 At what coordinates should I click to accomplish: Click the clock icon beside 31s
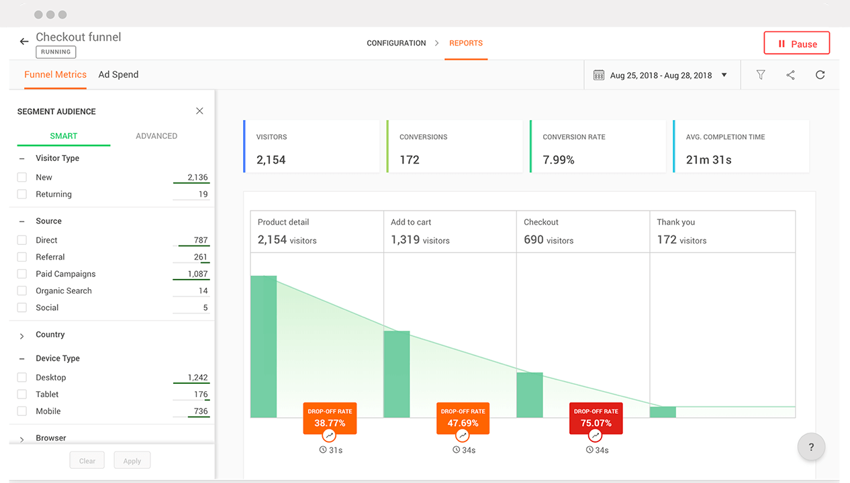pyautogui.click(x=323, y=450)
